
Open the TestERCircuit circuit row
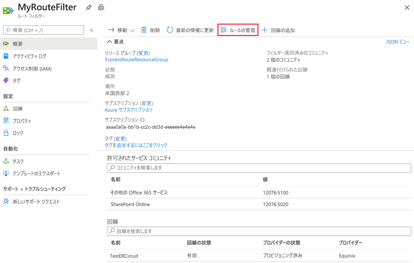(x=259, y=256)
